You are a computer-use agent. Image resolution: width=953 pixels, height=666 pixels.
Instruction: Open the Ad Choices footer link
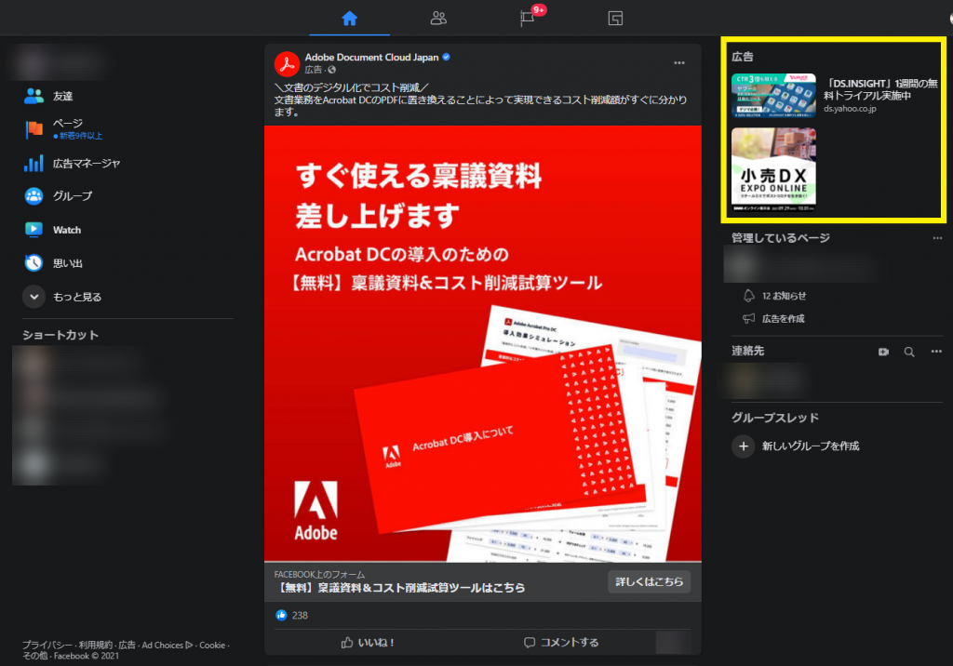click(168, 645)
